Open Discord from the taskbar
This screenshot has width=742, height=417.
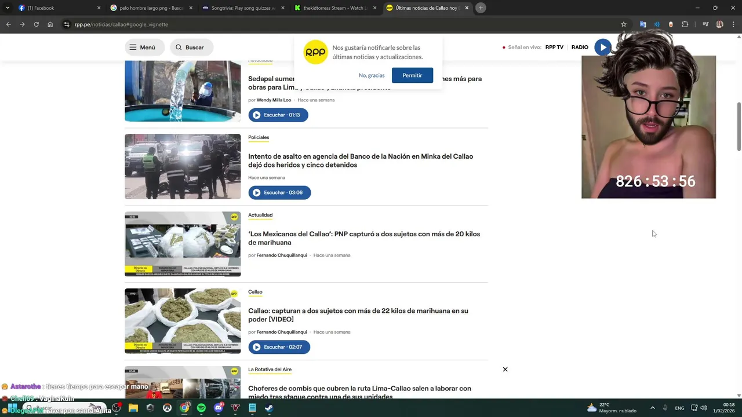point(219,408)
